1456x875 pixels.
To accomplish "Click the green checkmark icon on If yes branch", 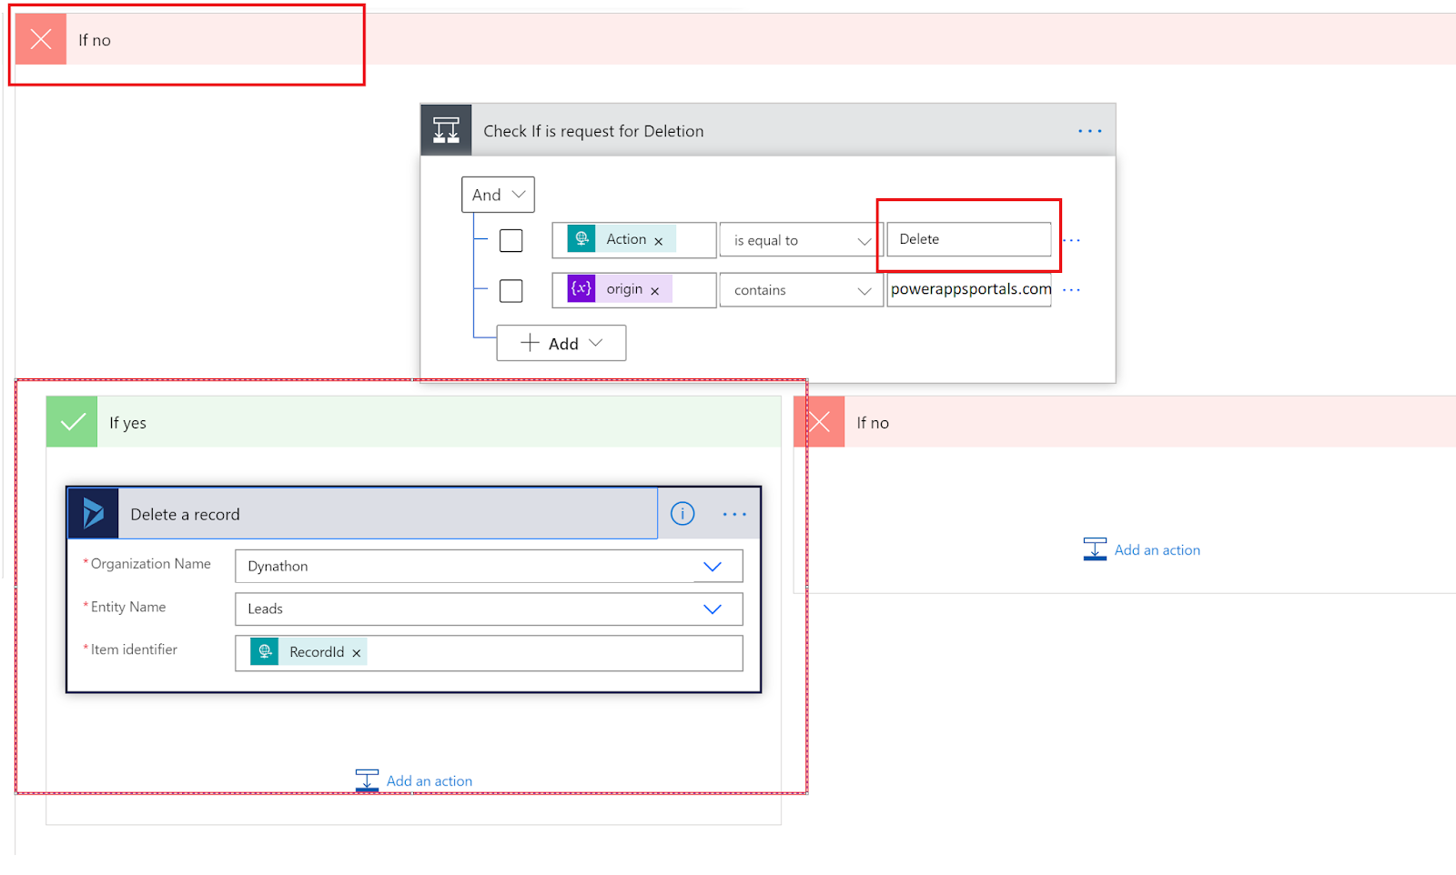I will tap(70, 421).
